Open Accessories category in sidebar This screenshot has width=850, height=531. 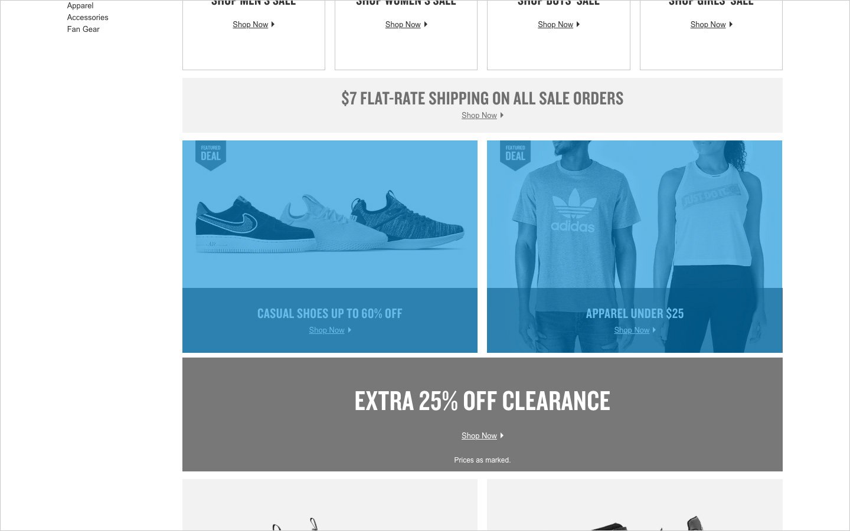point(87,18)
